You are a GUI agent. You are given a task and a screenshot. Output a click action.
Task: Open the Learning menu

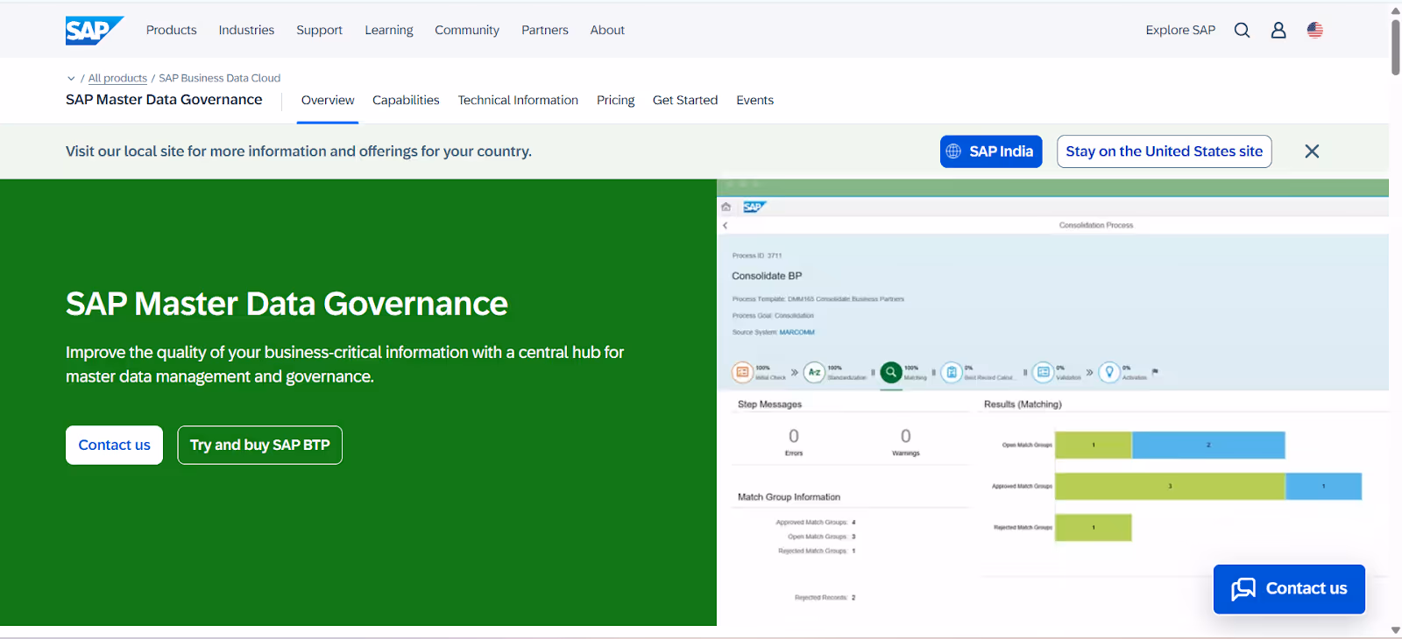pos(389,30)
